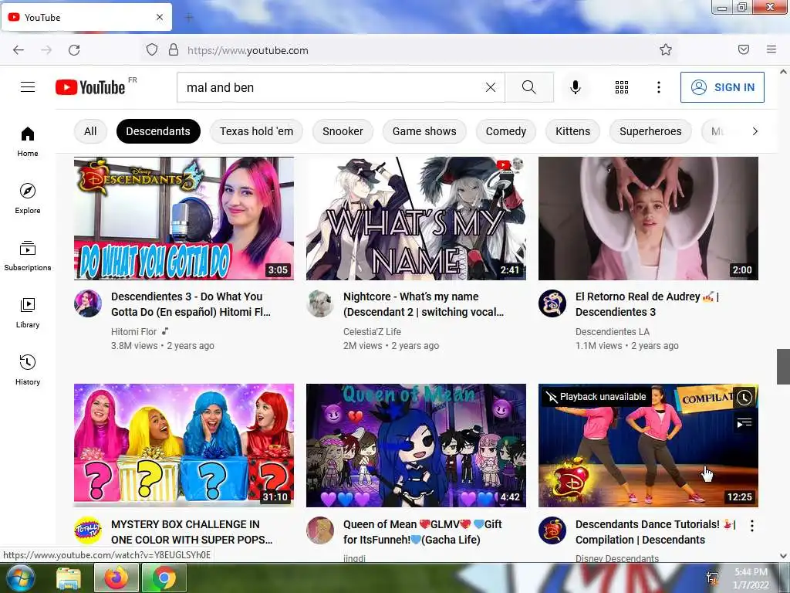The width and height of the screenshot is (790, 593).
Task: Clear the search text with the X icon
Action: pos(490,87)
